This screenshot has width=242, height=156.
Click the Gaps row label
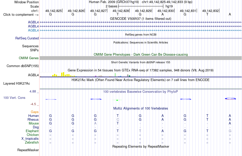click(x=35, y=112)
